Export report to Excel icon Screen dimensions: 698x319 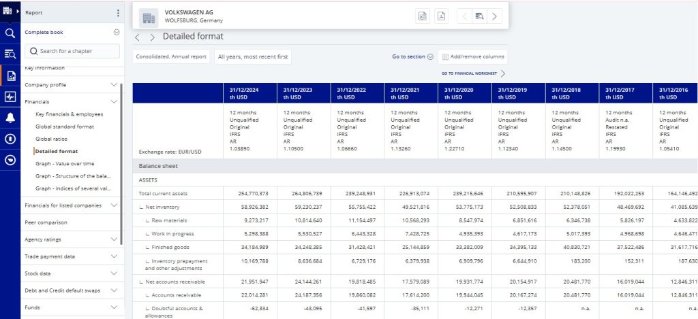point(423,16)
